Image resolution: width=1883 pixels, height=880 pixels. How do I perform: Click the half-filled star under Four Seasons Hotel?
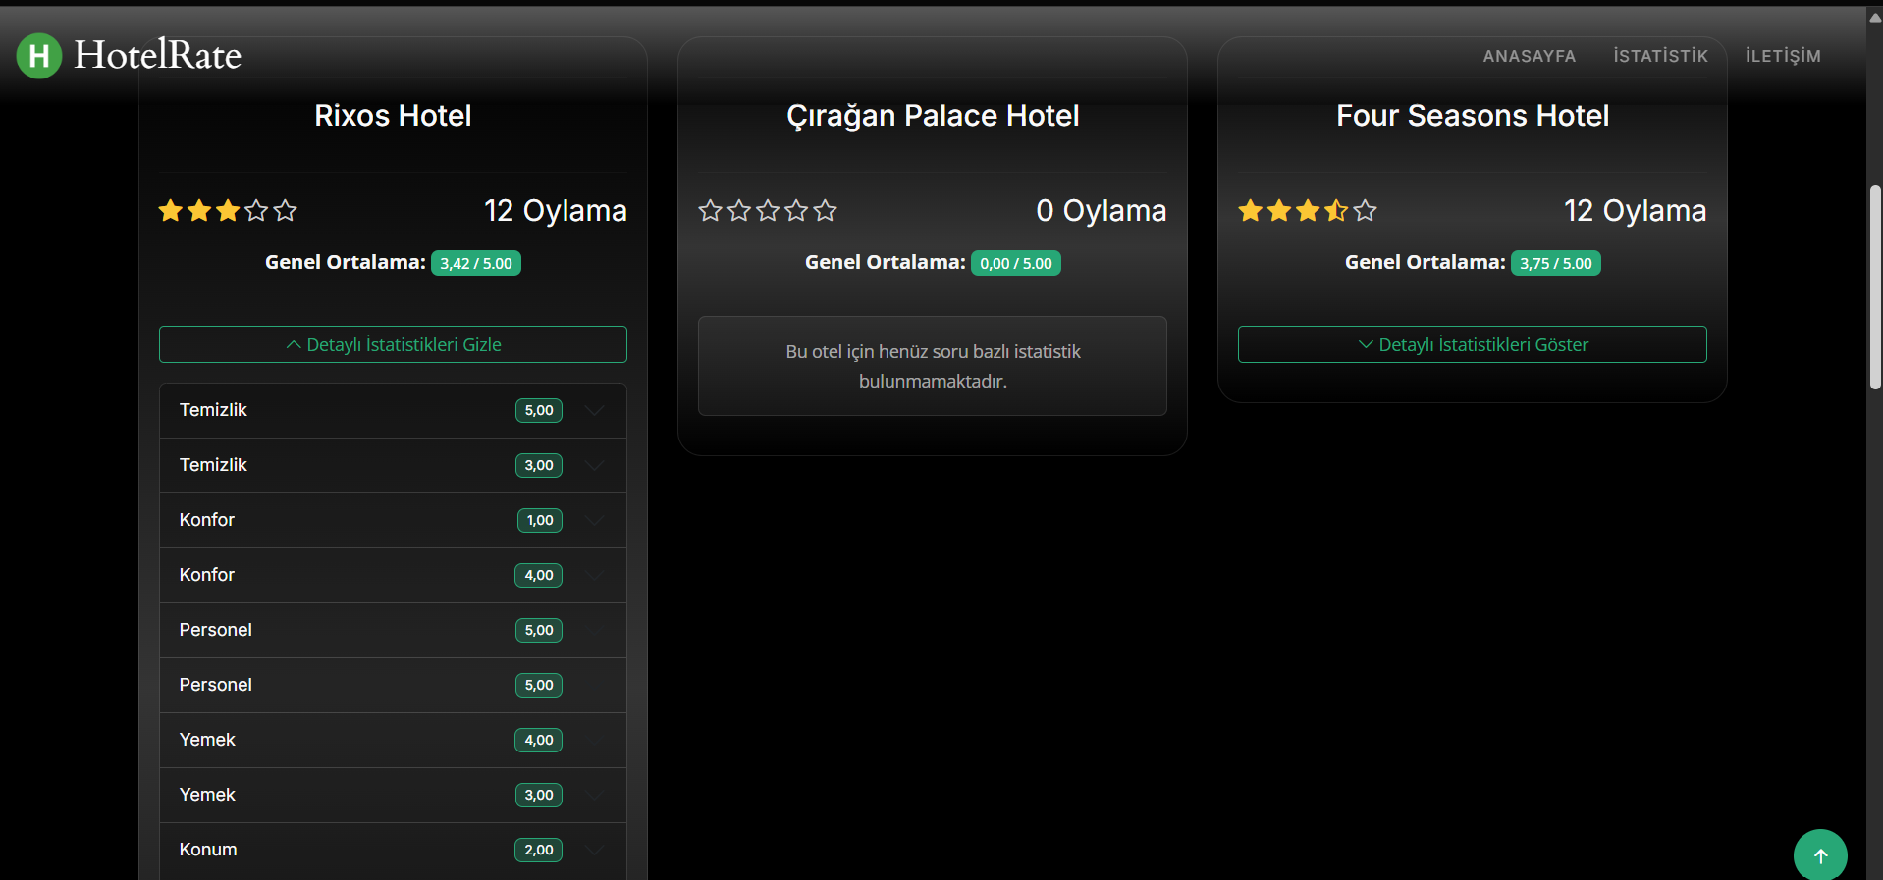click(1336, 210)
